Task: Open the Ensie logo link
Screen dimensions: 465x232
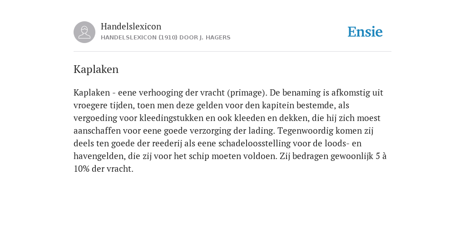Action: coord(365,32)
